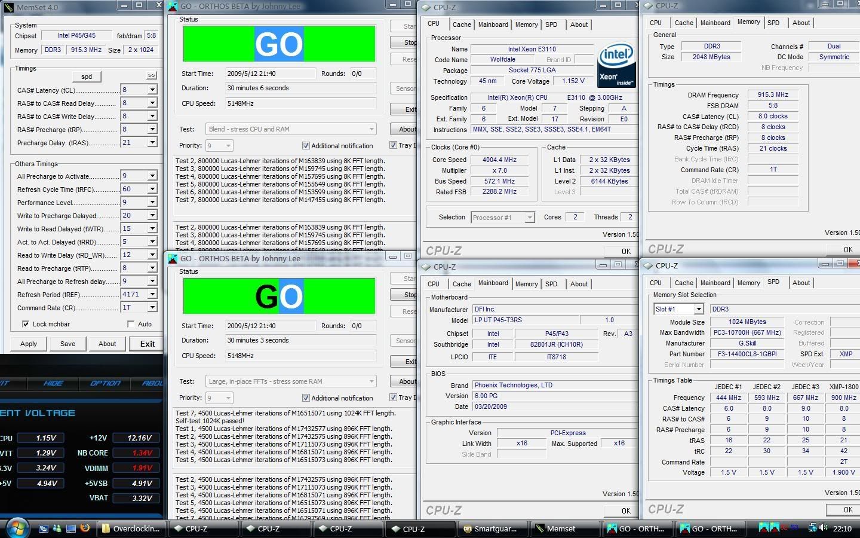
Task: Click the Save button in MemSet
Action: point(68,344)
